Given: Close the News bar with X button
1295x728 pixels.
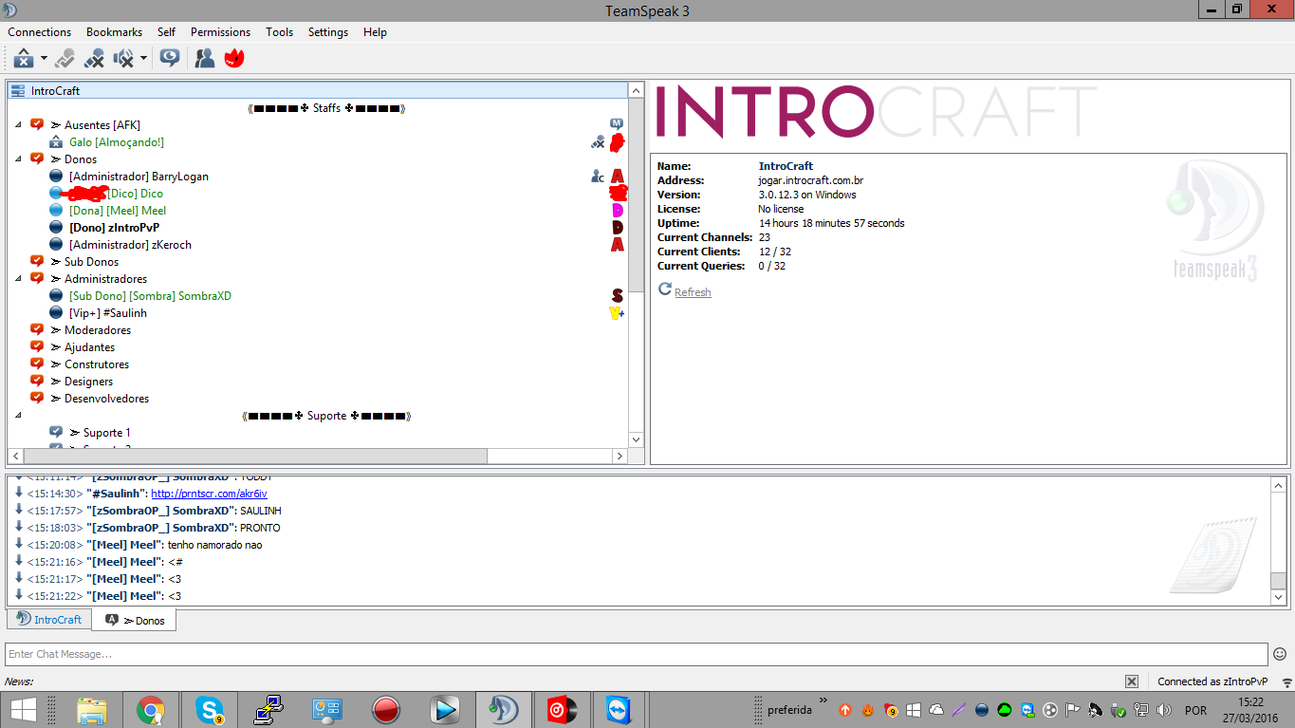Looking at the screenshot, I should point(1132,681).
